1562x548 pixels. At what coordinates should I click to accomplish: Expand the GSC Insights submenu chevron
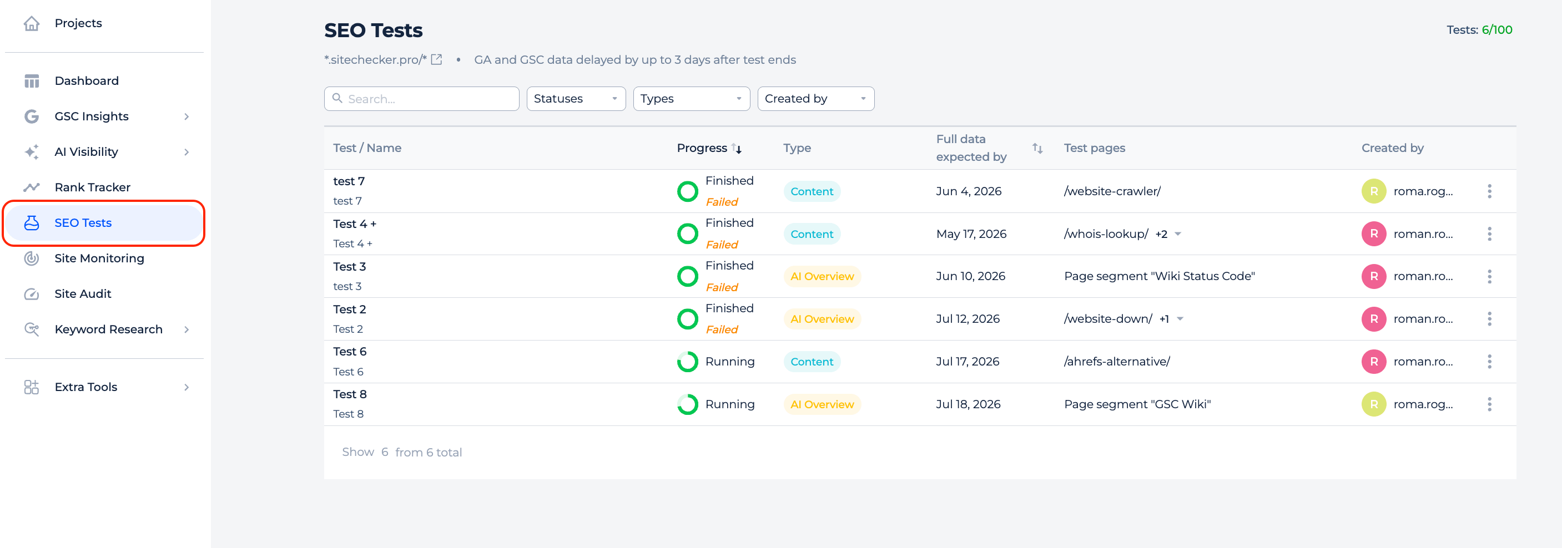click(187, 116)
